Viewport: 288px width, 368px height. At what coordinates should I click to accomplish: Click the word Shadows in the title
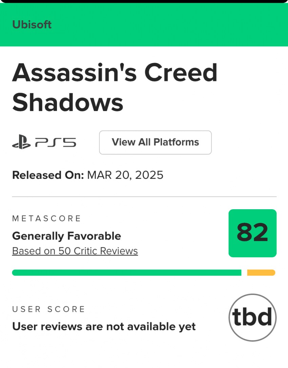[x=68, y=102]
